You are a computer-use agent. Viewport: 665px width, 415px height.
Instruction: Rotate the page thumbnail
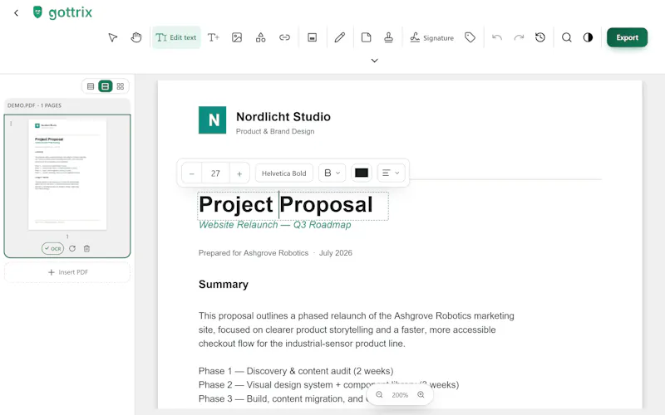click(72, 248)
